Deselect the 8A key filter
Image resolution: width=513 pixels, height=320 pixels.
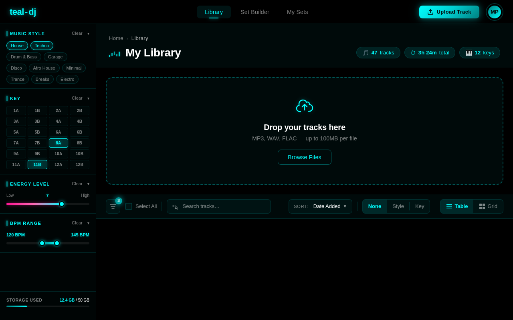click(59, 143)
